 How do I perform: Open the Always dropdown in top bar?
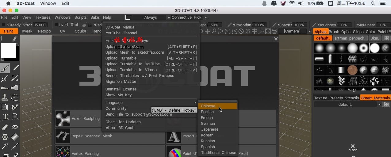pyautogui.click(x=169, y=17)
